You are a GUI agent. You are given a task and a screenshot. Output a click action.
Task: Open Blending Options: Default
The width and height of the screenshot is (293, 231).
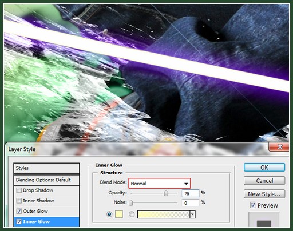(x=46, y=180)
